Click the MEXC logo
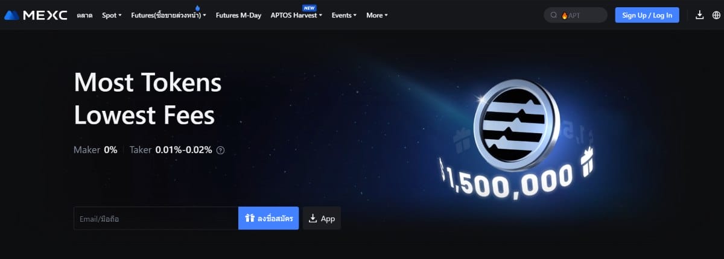 (35, 15)
